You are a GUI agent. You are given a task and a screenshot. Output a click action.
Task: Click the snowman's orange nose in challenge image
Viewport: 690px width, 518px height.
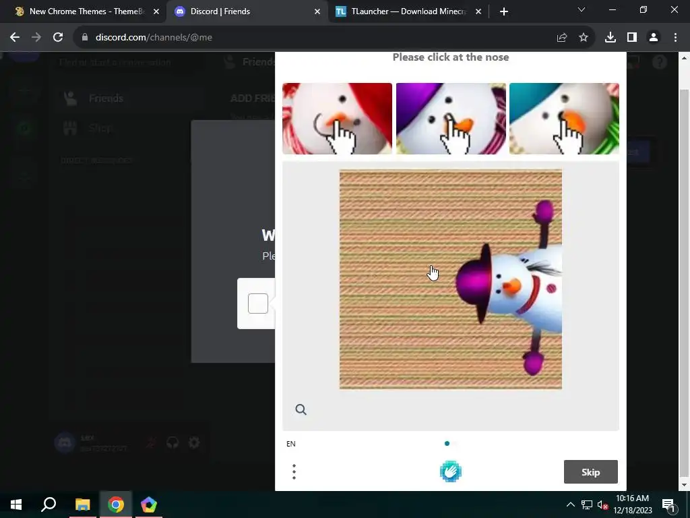coord(511,287)
